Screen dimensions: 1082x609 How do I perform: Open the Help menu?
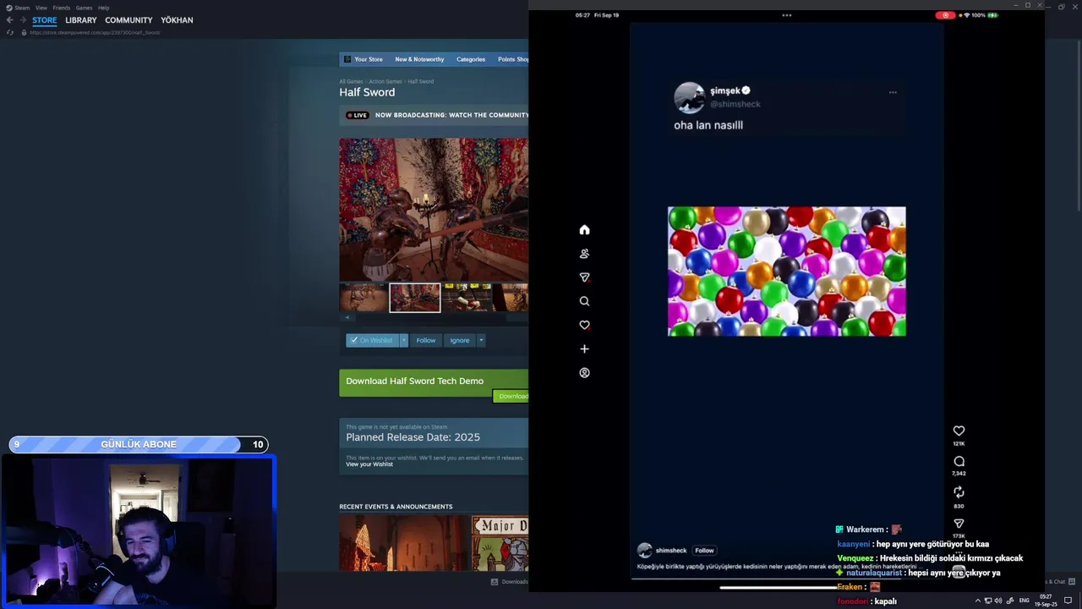(x=103, y=8)
